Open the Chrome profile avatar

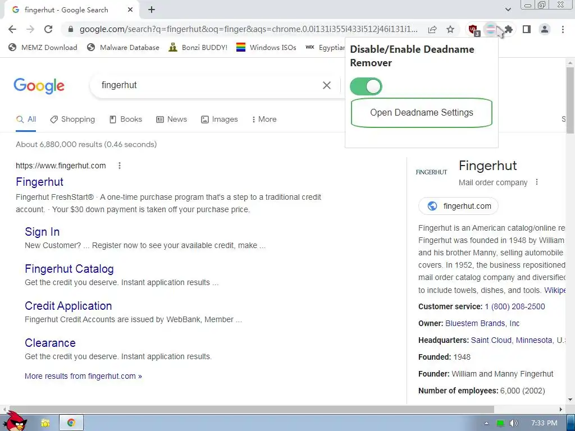point(545,29)
